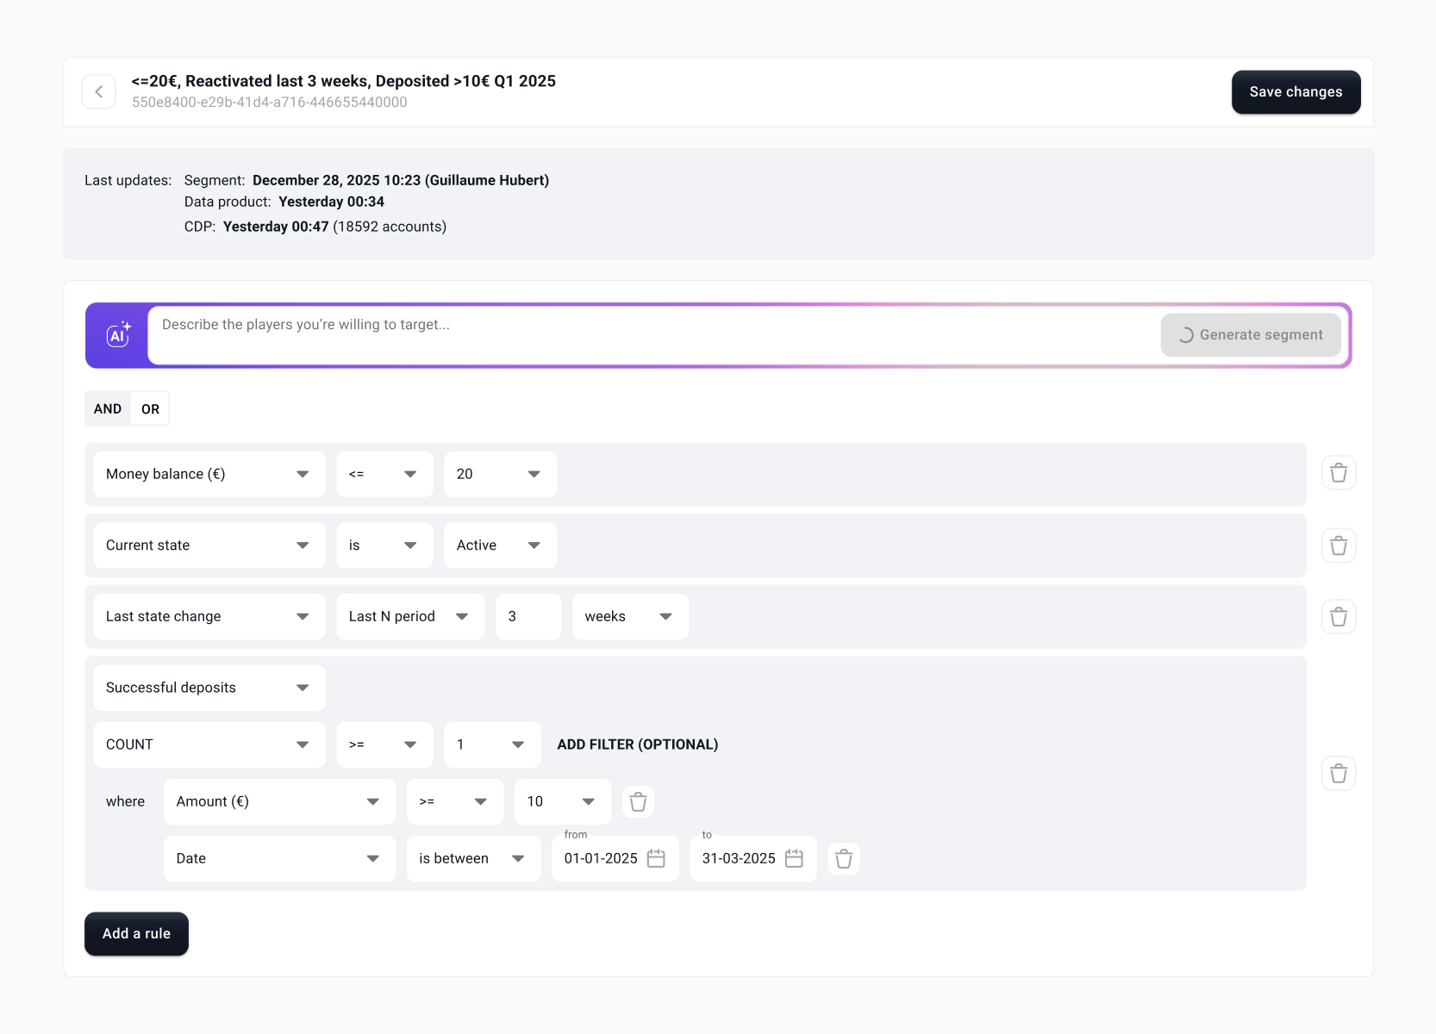Click the describe players AI input field
This screenshot has height=1034, width=1436.
653,335
